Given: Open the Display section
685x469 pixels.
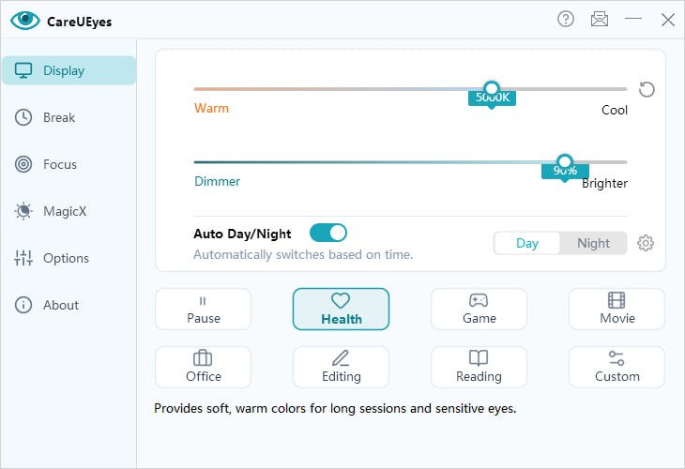Looking at the screenshot, I should (69, 70).
